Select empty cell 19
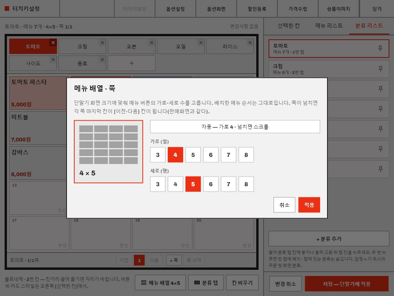This screenshot has width=394, height=296. [x=162, y=234]
